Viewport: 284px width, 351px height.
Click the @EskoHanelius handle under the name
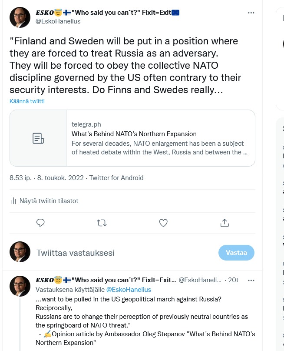(58, 21)
